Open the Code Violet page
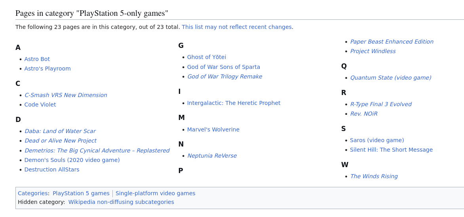Viewport: 464px width, 217px height. click(x=40, y=105)
